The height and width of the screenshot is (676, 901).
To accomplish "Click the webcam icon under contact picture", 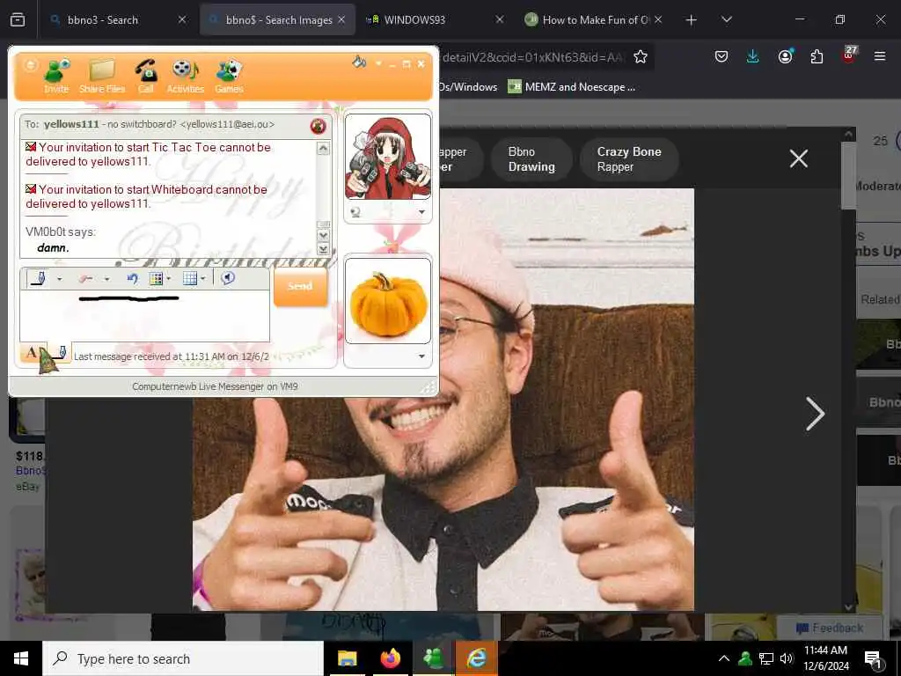I will tap(355, 213).
